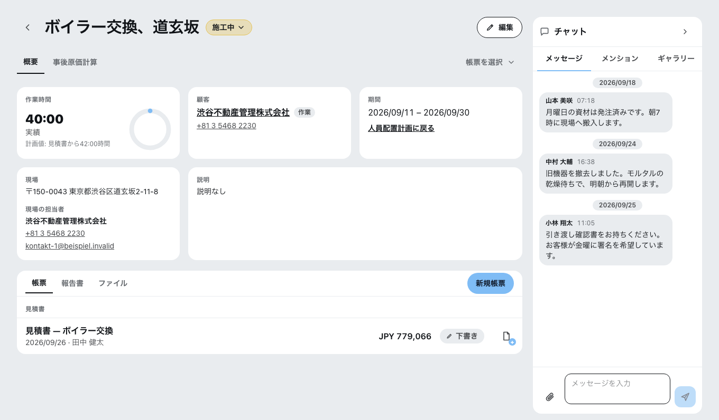Select the ファイル tab
The image size is (719, 420).
click(x=113, y=283)
